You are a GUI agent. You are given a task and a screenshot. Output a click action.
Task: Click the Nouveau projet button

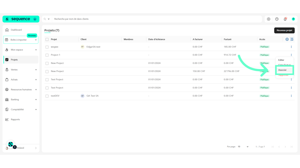tap(284, 30)
